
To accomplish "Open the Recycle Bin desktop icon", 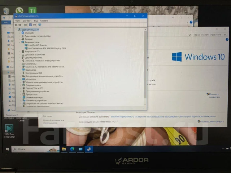I will 6,11.
